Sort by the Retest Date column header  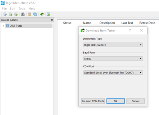pos(147,23)
